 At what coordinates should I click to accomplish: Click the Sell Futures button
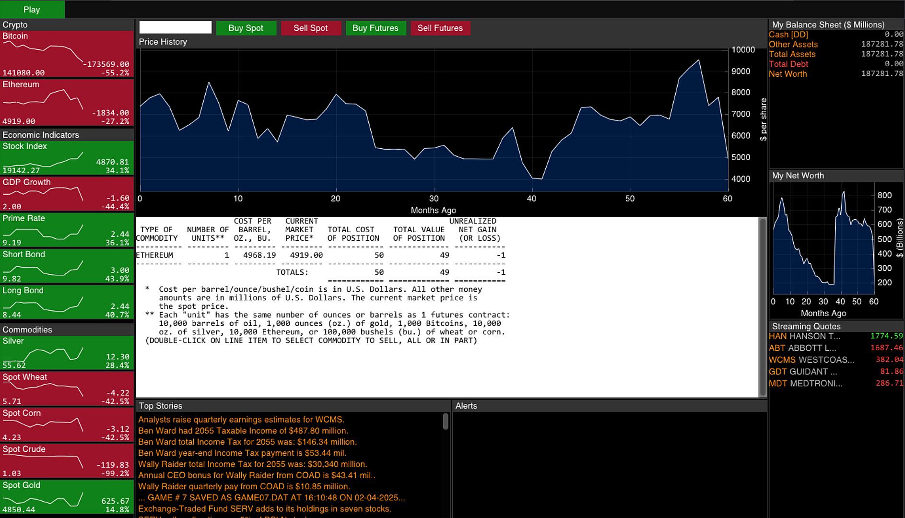click(440, 28)
